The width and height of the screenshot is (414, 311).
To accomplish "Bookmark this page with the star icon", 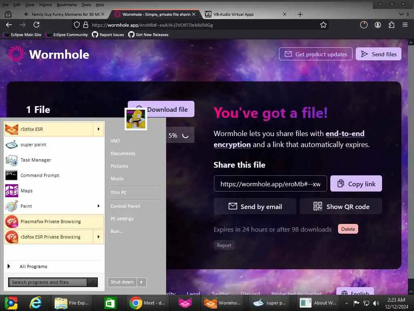I will tap(323, 25).
